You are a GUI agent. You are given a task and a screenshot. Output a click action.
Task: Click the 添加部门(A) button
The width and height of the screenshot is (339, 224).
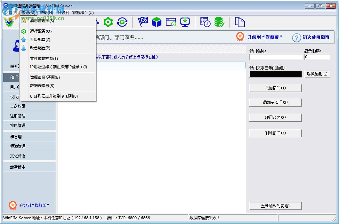(275, 88)
